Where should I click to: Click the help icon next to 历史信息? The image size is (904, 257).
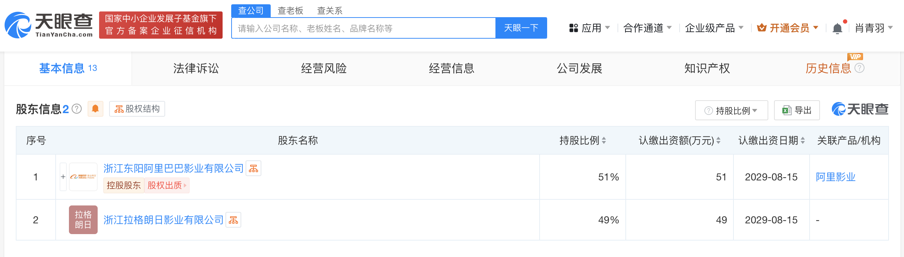(860, 68)
